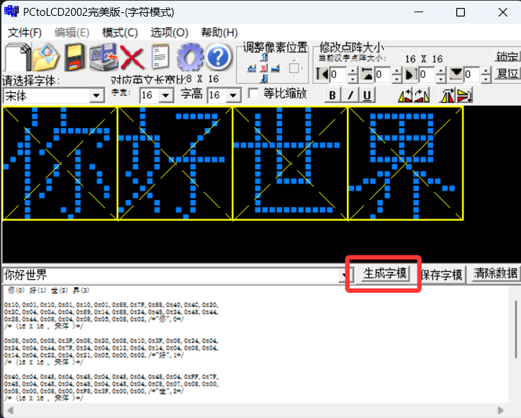Click the horizontal scrollbar left arrow
The image size is (521, 418).
coord(11,411)
